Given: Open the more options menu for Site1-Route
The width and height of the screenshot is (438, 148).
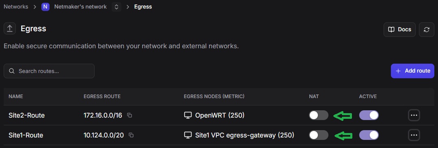Looking at the screenshot, I should pos(414,135).
